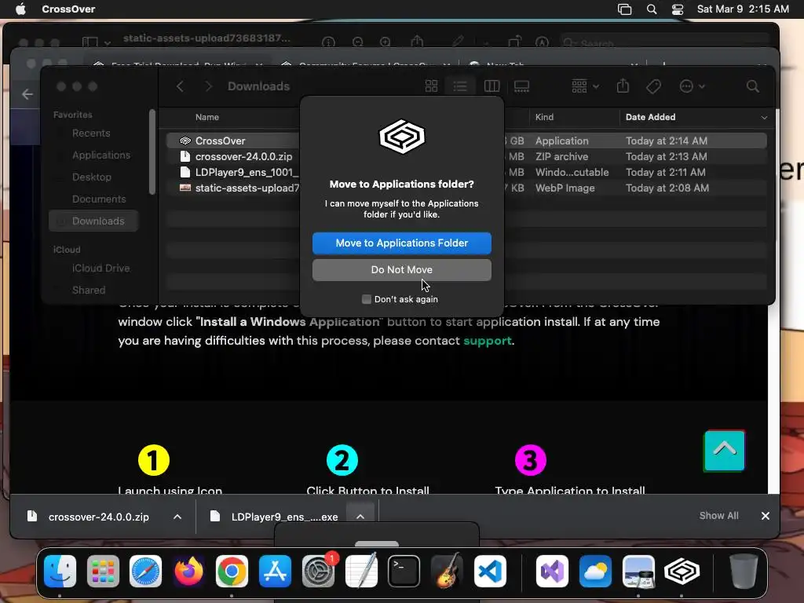Select Recents in Finder sidebar
The height and width of the screenshot is (603, 804).
click(91, 133)
